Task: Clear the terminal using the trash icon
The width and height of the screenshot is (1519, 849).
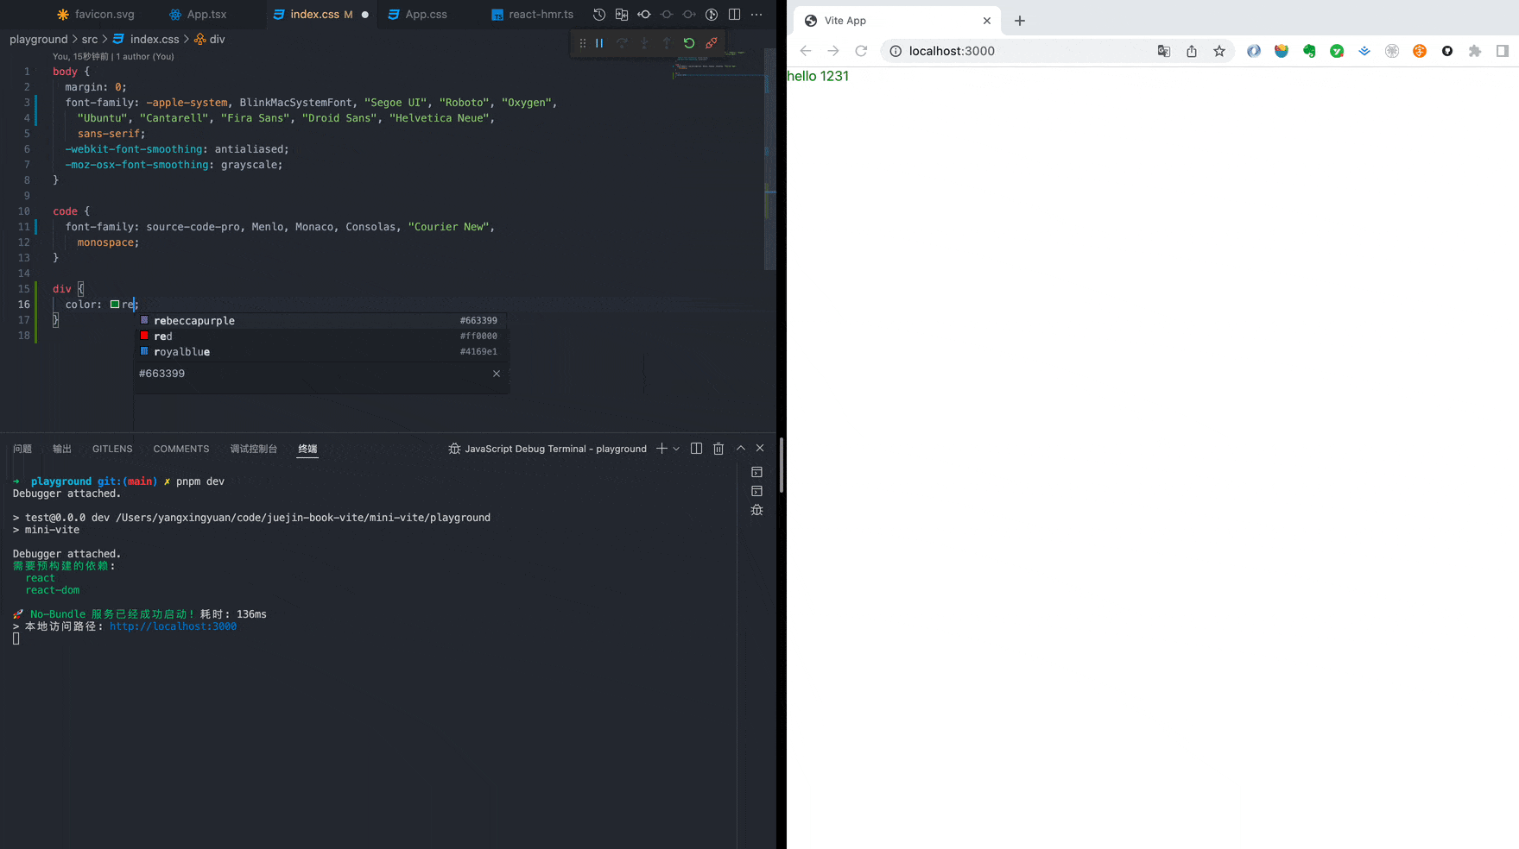Action: tap(718, 448)
